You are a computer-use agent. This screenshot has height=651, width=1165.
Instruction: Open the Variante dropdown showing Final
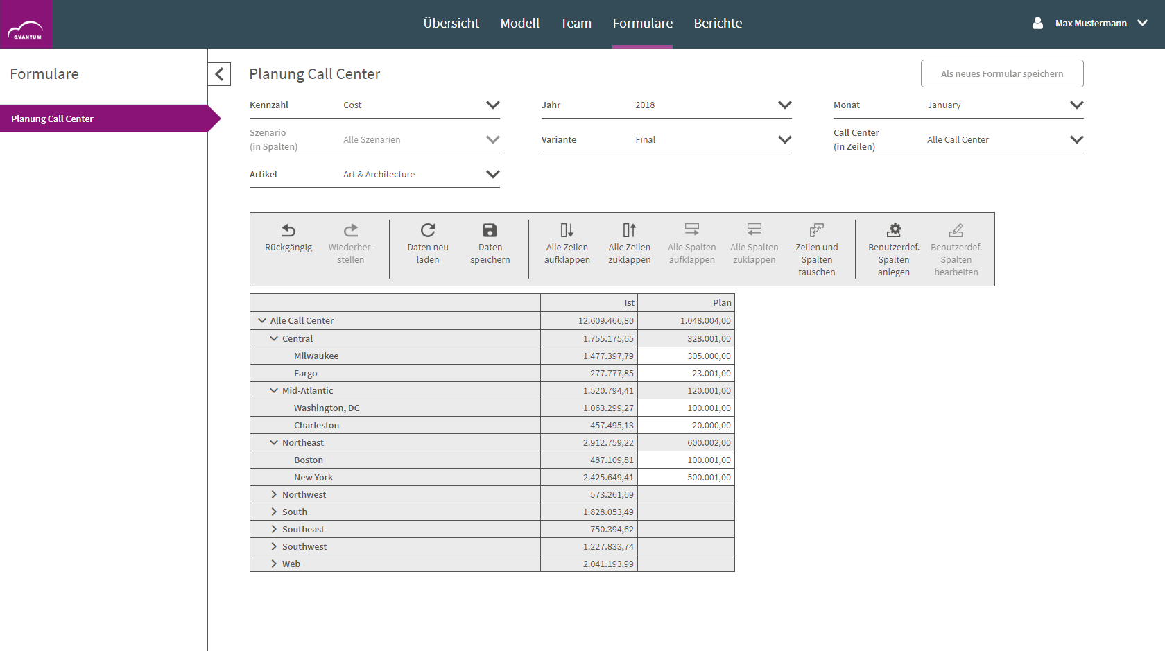click(666, 139)
